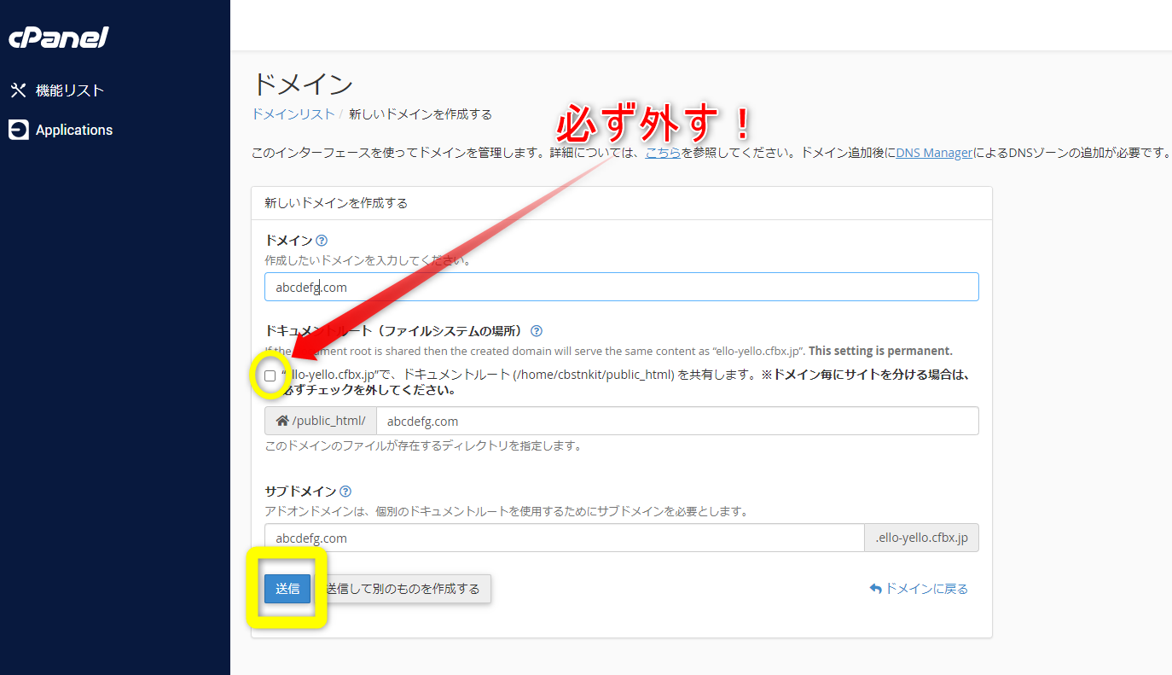Click the ドメインに戻る link text
The width and height of the screenshot is (1172, 675).
tap(926, 589)
